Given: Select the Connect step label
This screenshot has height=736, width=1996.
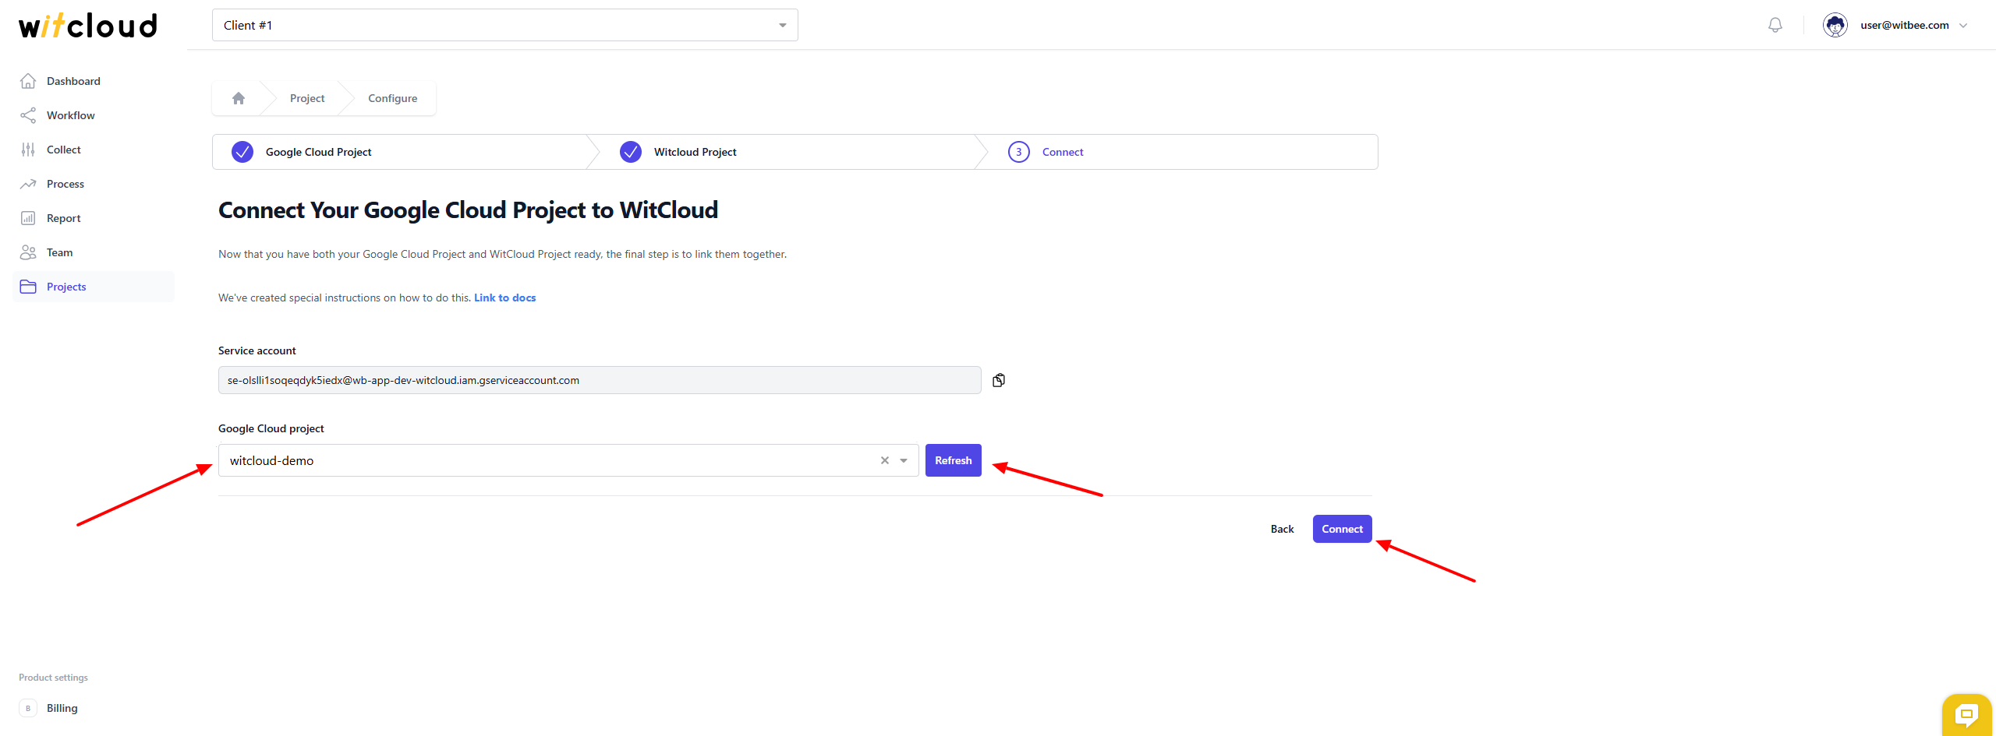Looking at the screenshot, I should [1063, 152].
